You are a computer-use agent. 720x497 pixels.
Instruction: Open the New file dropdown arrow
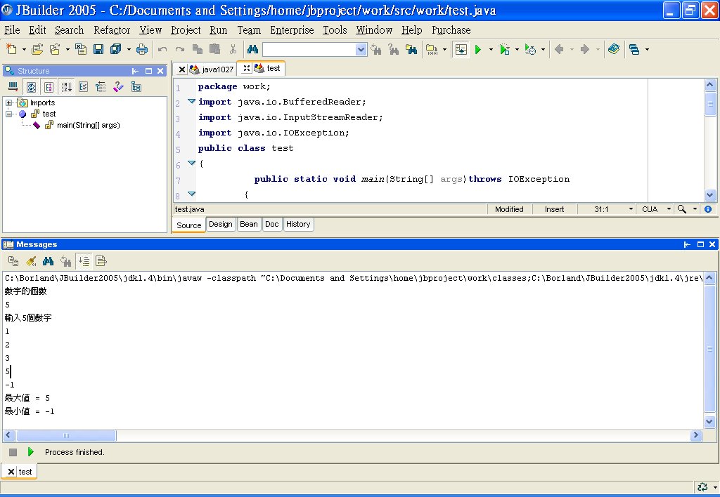[24, 49]
